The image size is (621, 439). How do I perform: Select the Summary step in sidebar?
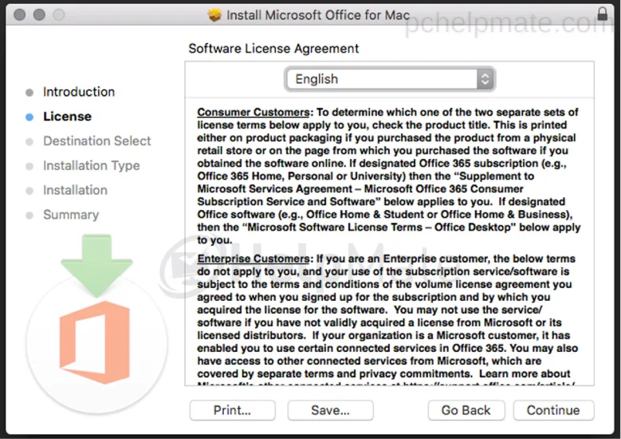pos(71,215)
